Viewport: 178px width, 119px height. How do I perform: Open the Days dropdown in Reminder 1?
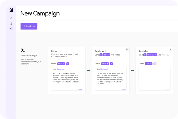point(106,55)
